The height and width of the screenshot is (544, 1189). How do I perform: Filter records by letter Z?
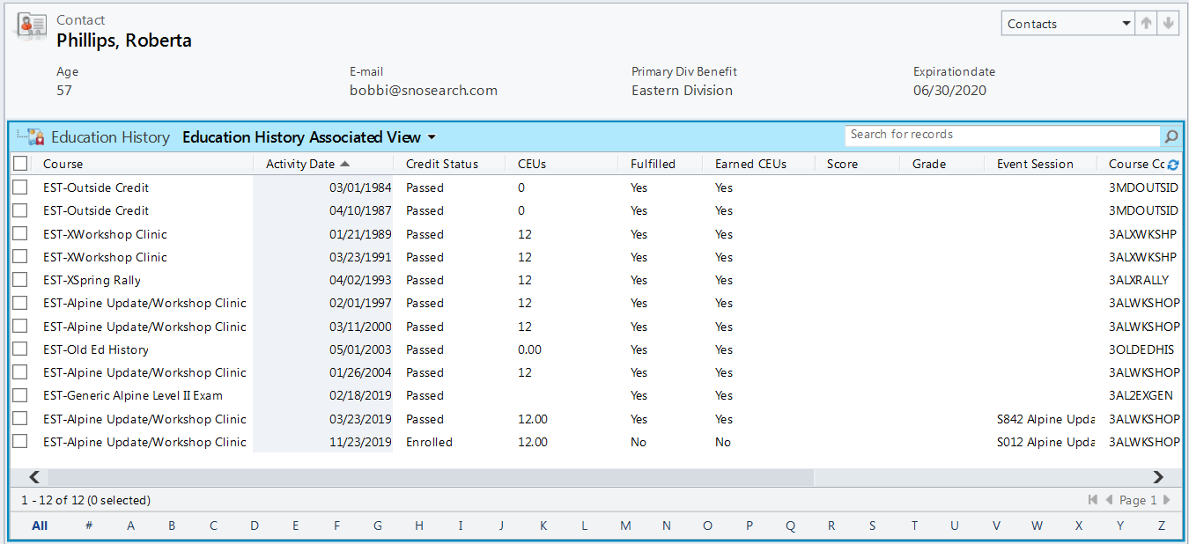[1162, 526]
